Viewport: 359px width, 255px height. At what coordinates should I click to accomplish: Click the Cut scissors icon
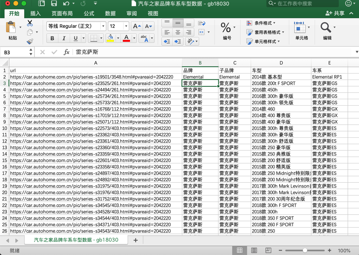click(x=30, y=23)
